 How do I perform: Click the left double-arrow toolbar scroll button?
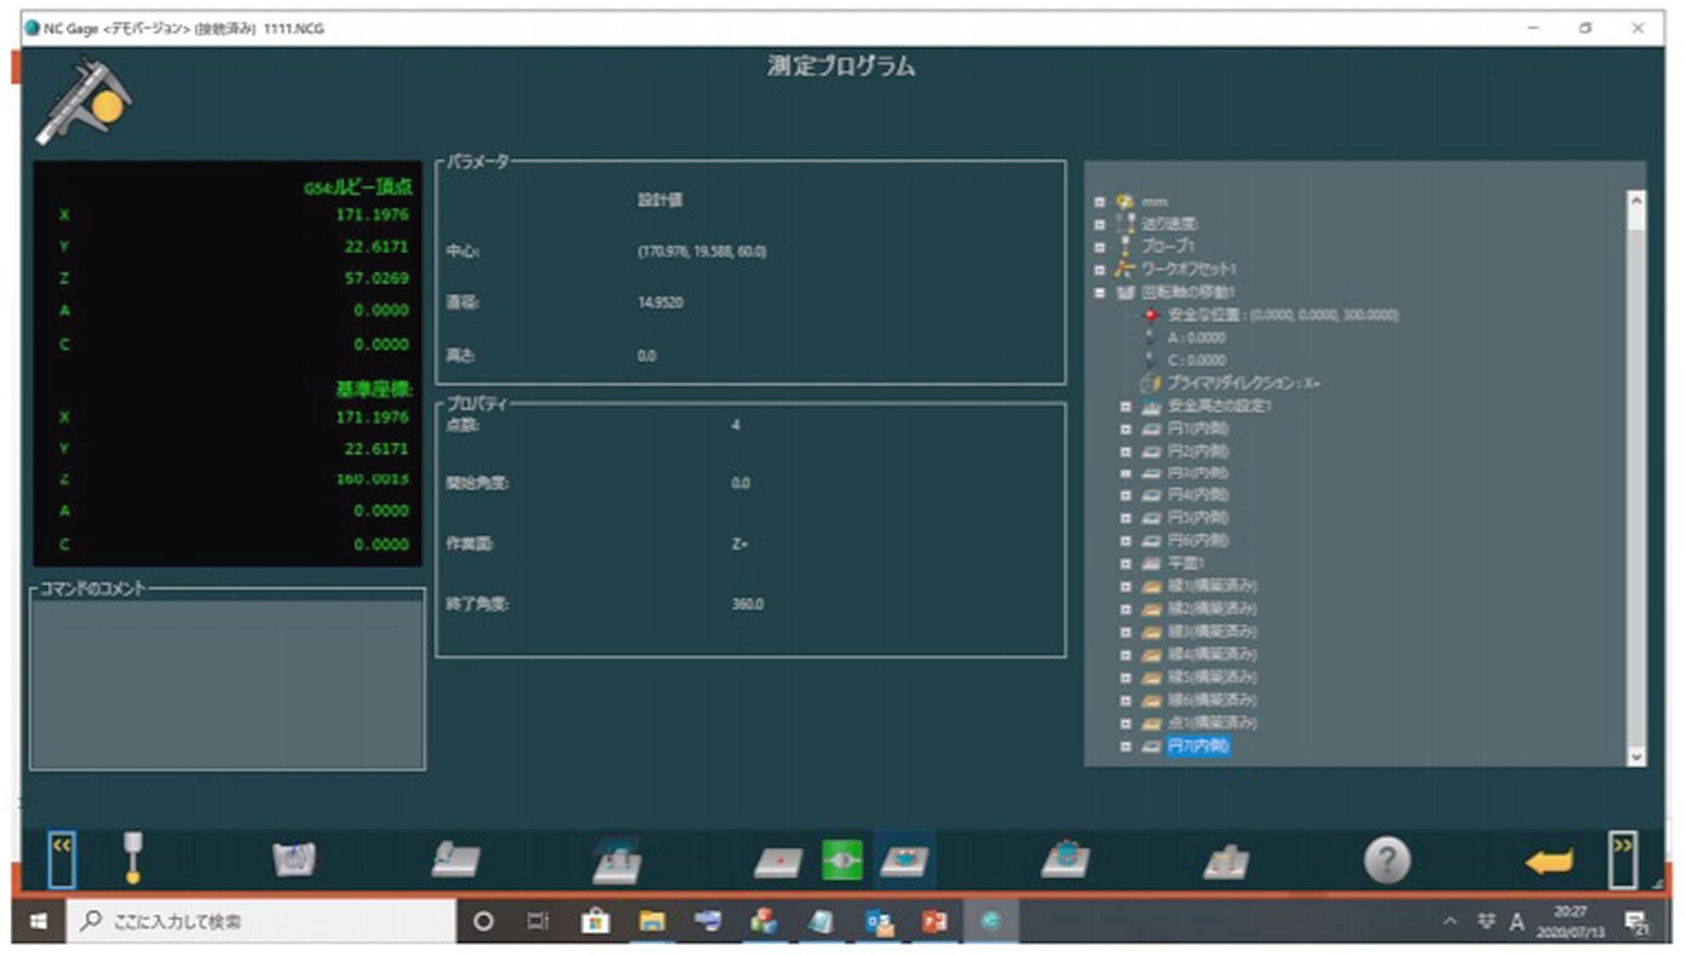pyautogui.click(x=61, y=859)
